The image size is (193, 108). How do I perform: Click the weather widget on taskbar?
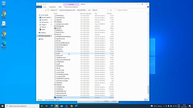(x=156, y=106)
